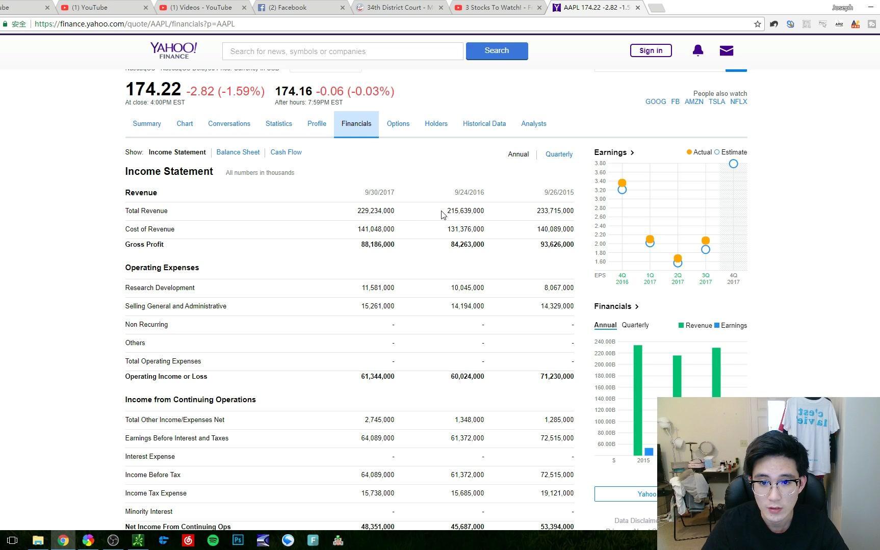Switch income statement to Quarterly view

click(x=559, y=154)
